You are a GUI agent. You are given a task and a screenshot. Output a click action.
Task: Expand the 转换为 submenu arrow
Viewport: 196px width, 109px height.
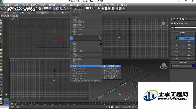100,66
